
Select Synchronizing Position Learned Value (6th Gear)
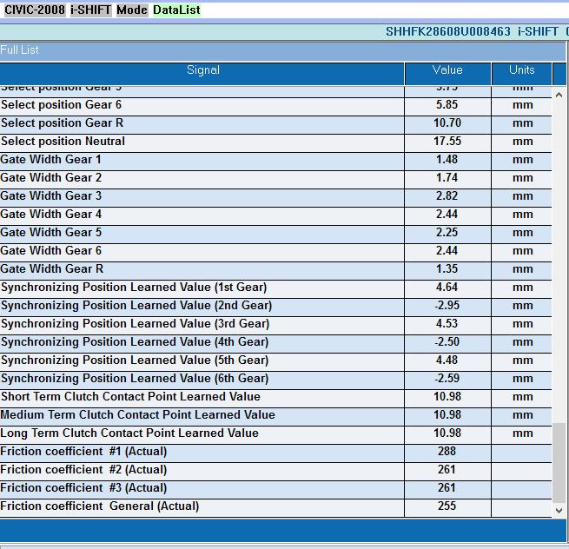coord(275,379)
